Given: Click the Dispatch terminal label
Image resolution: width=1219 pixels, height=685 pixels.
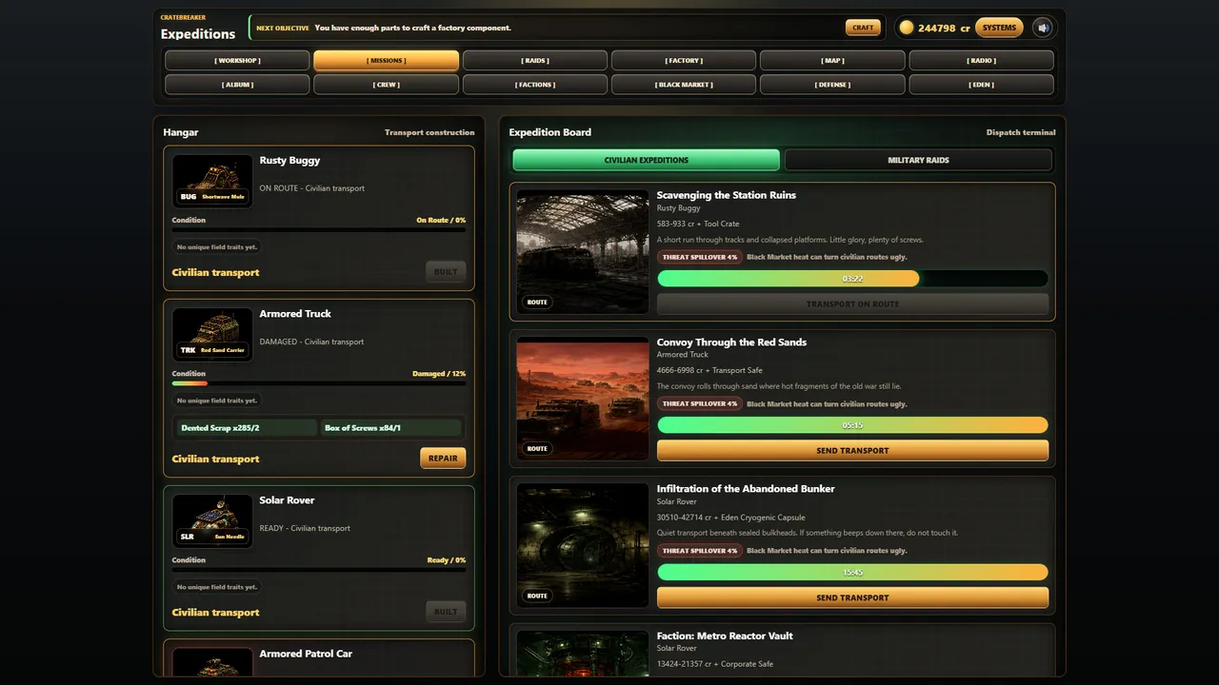Looking at the screenshot, I should [1021, 132].
